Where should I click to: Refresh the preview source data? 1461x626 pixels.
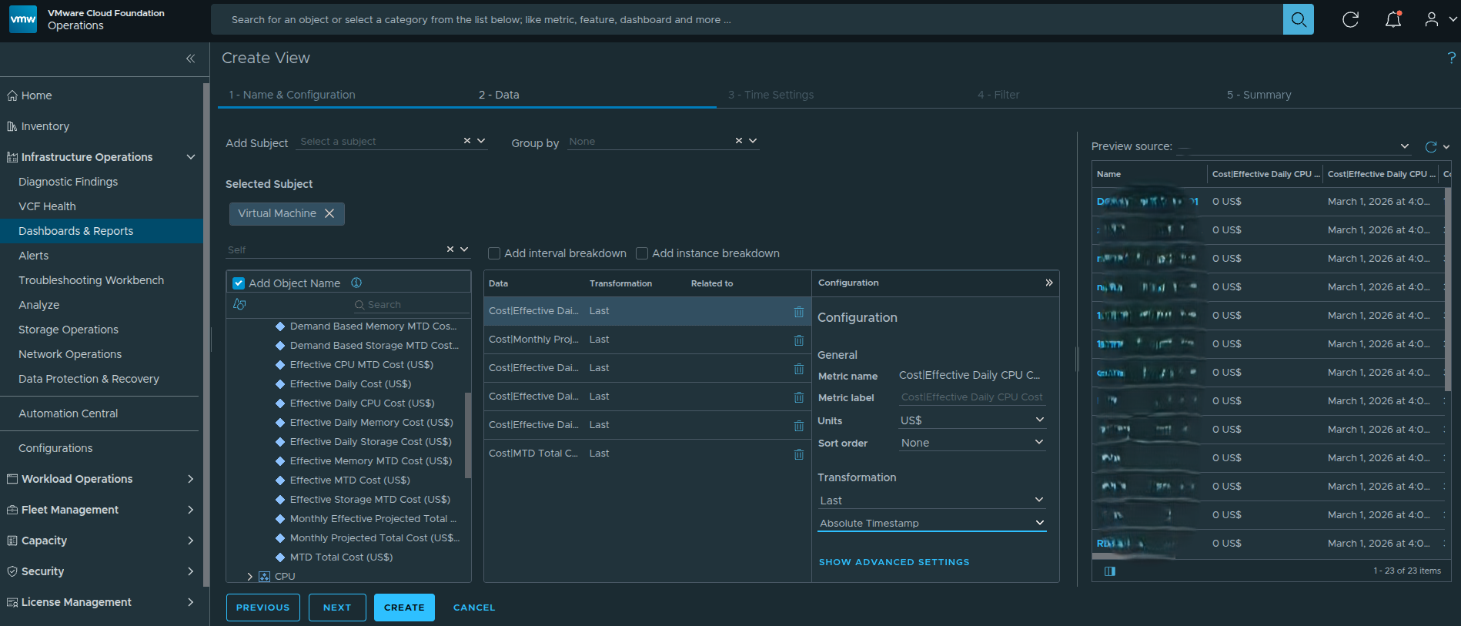1430,146
